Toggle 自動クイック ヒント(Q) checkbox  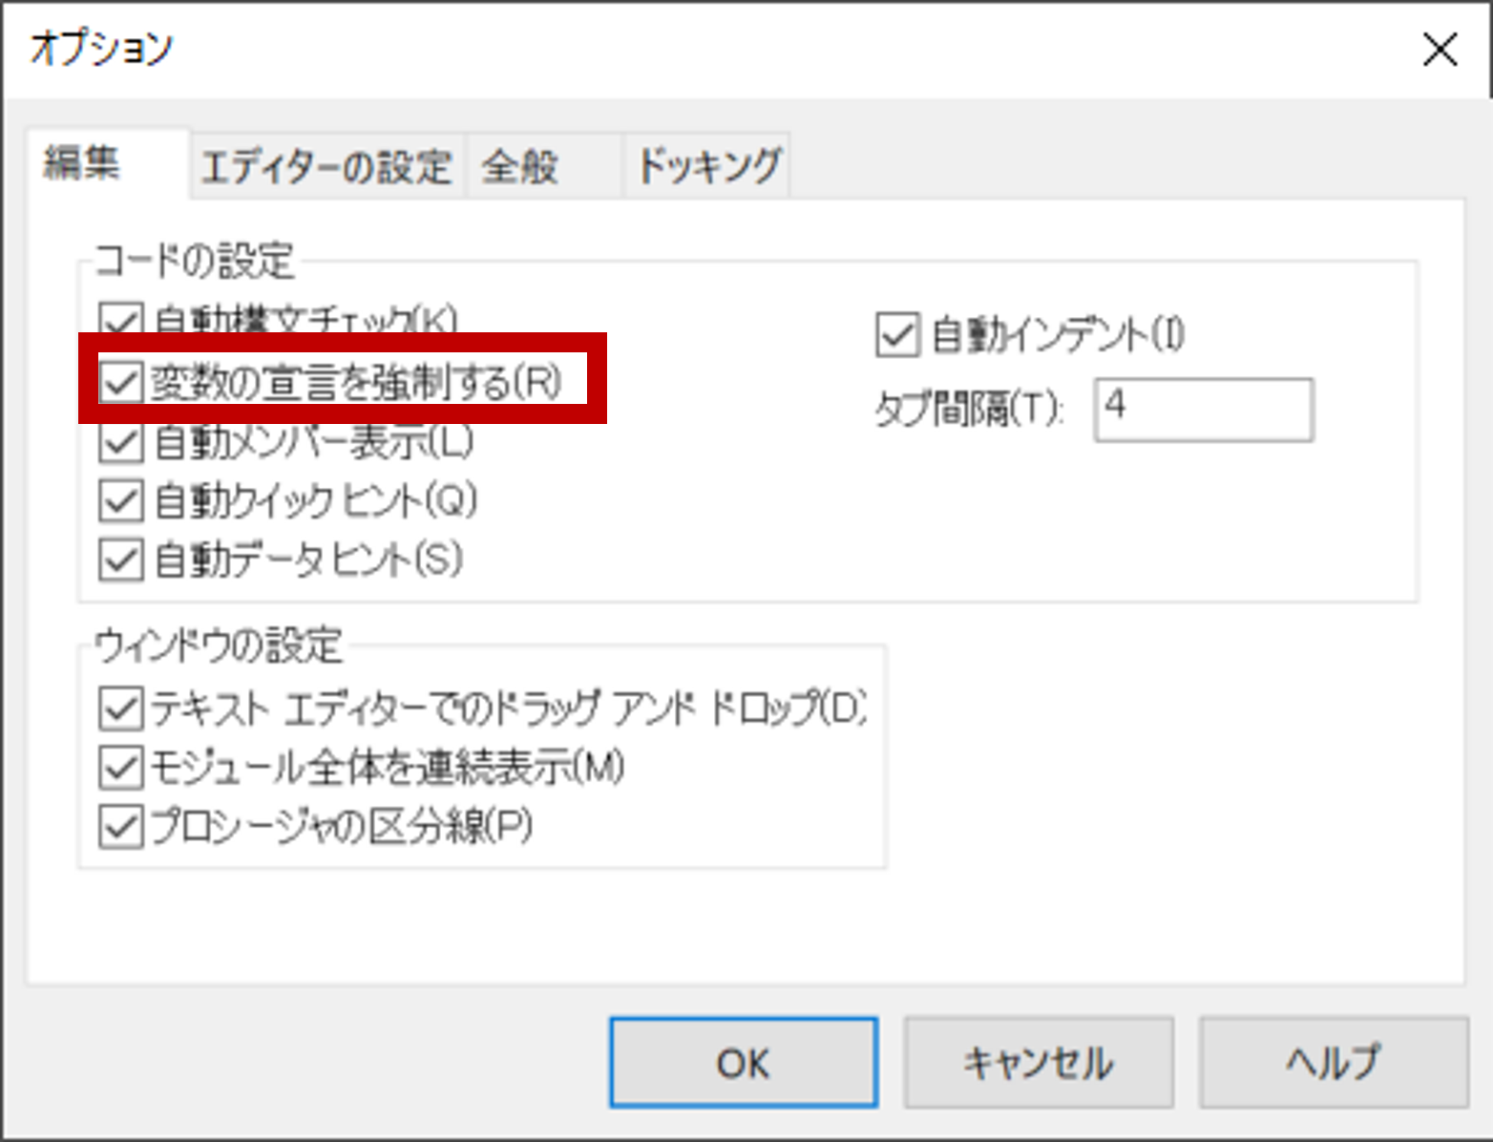click(x=121, y=500)
